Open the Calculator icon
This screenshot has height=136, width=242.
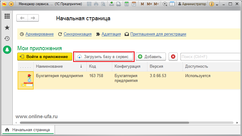click(x=126, y=4)
